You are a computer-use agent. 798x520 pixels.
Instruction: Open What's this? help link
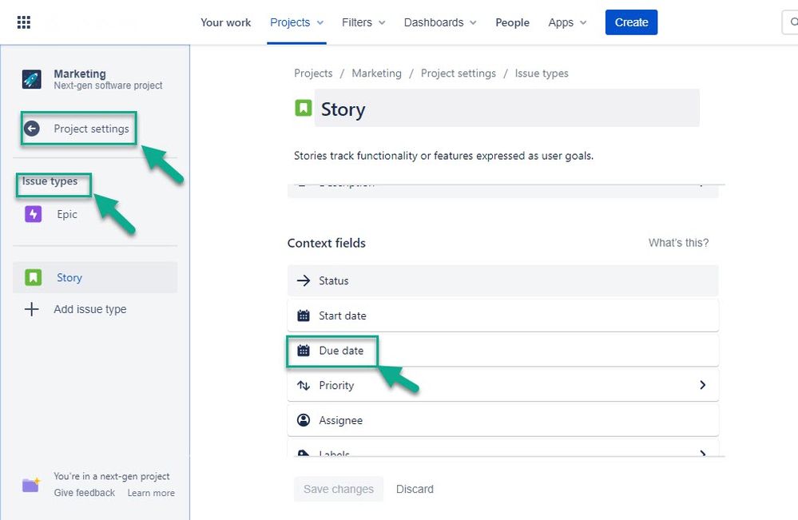tap(678, 243)
